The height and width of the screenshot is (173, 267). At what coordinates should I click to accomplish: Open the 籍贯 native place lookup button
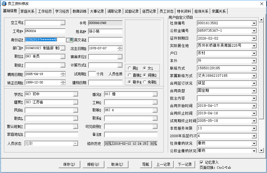(75, 102)
